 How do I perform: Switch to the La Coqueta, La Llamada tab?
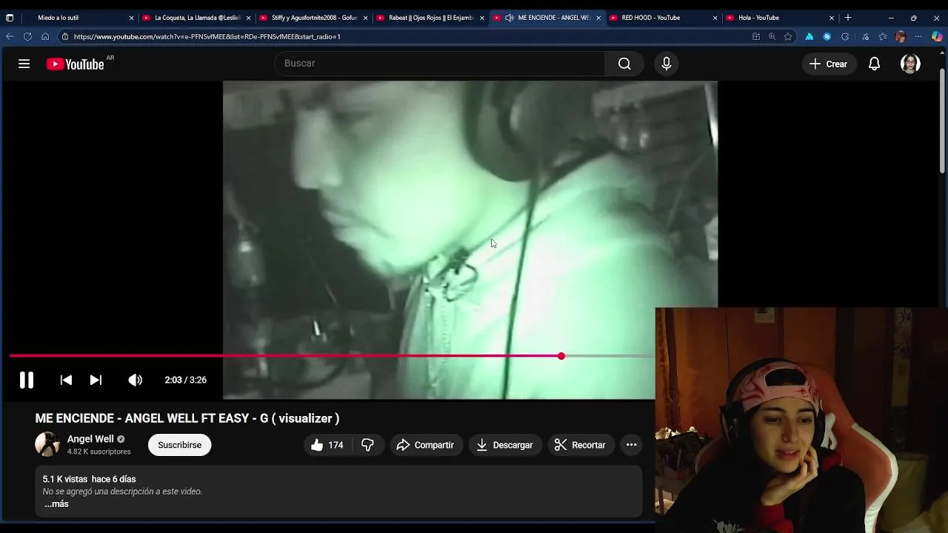[196, 18]
